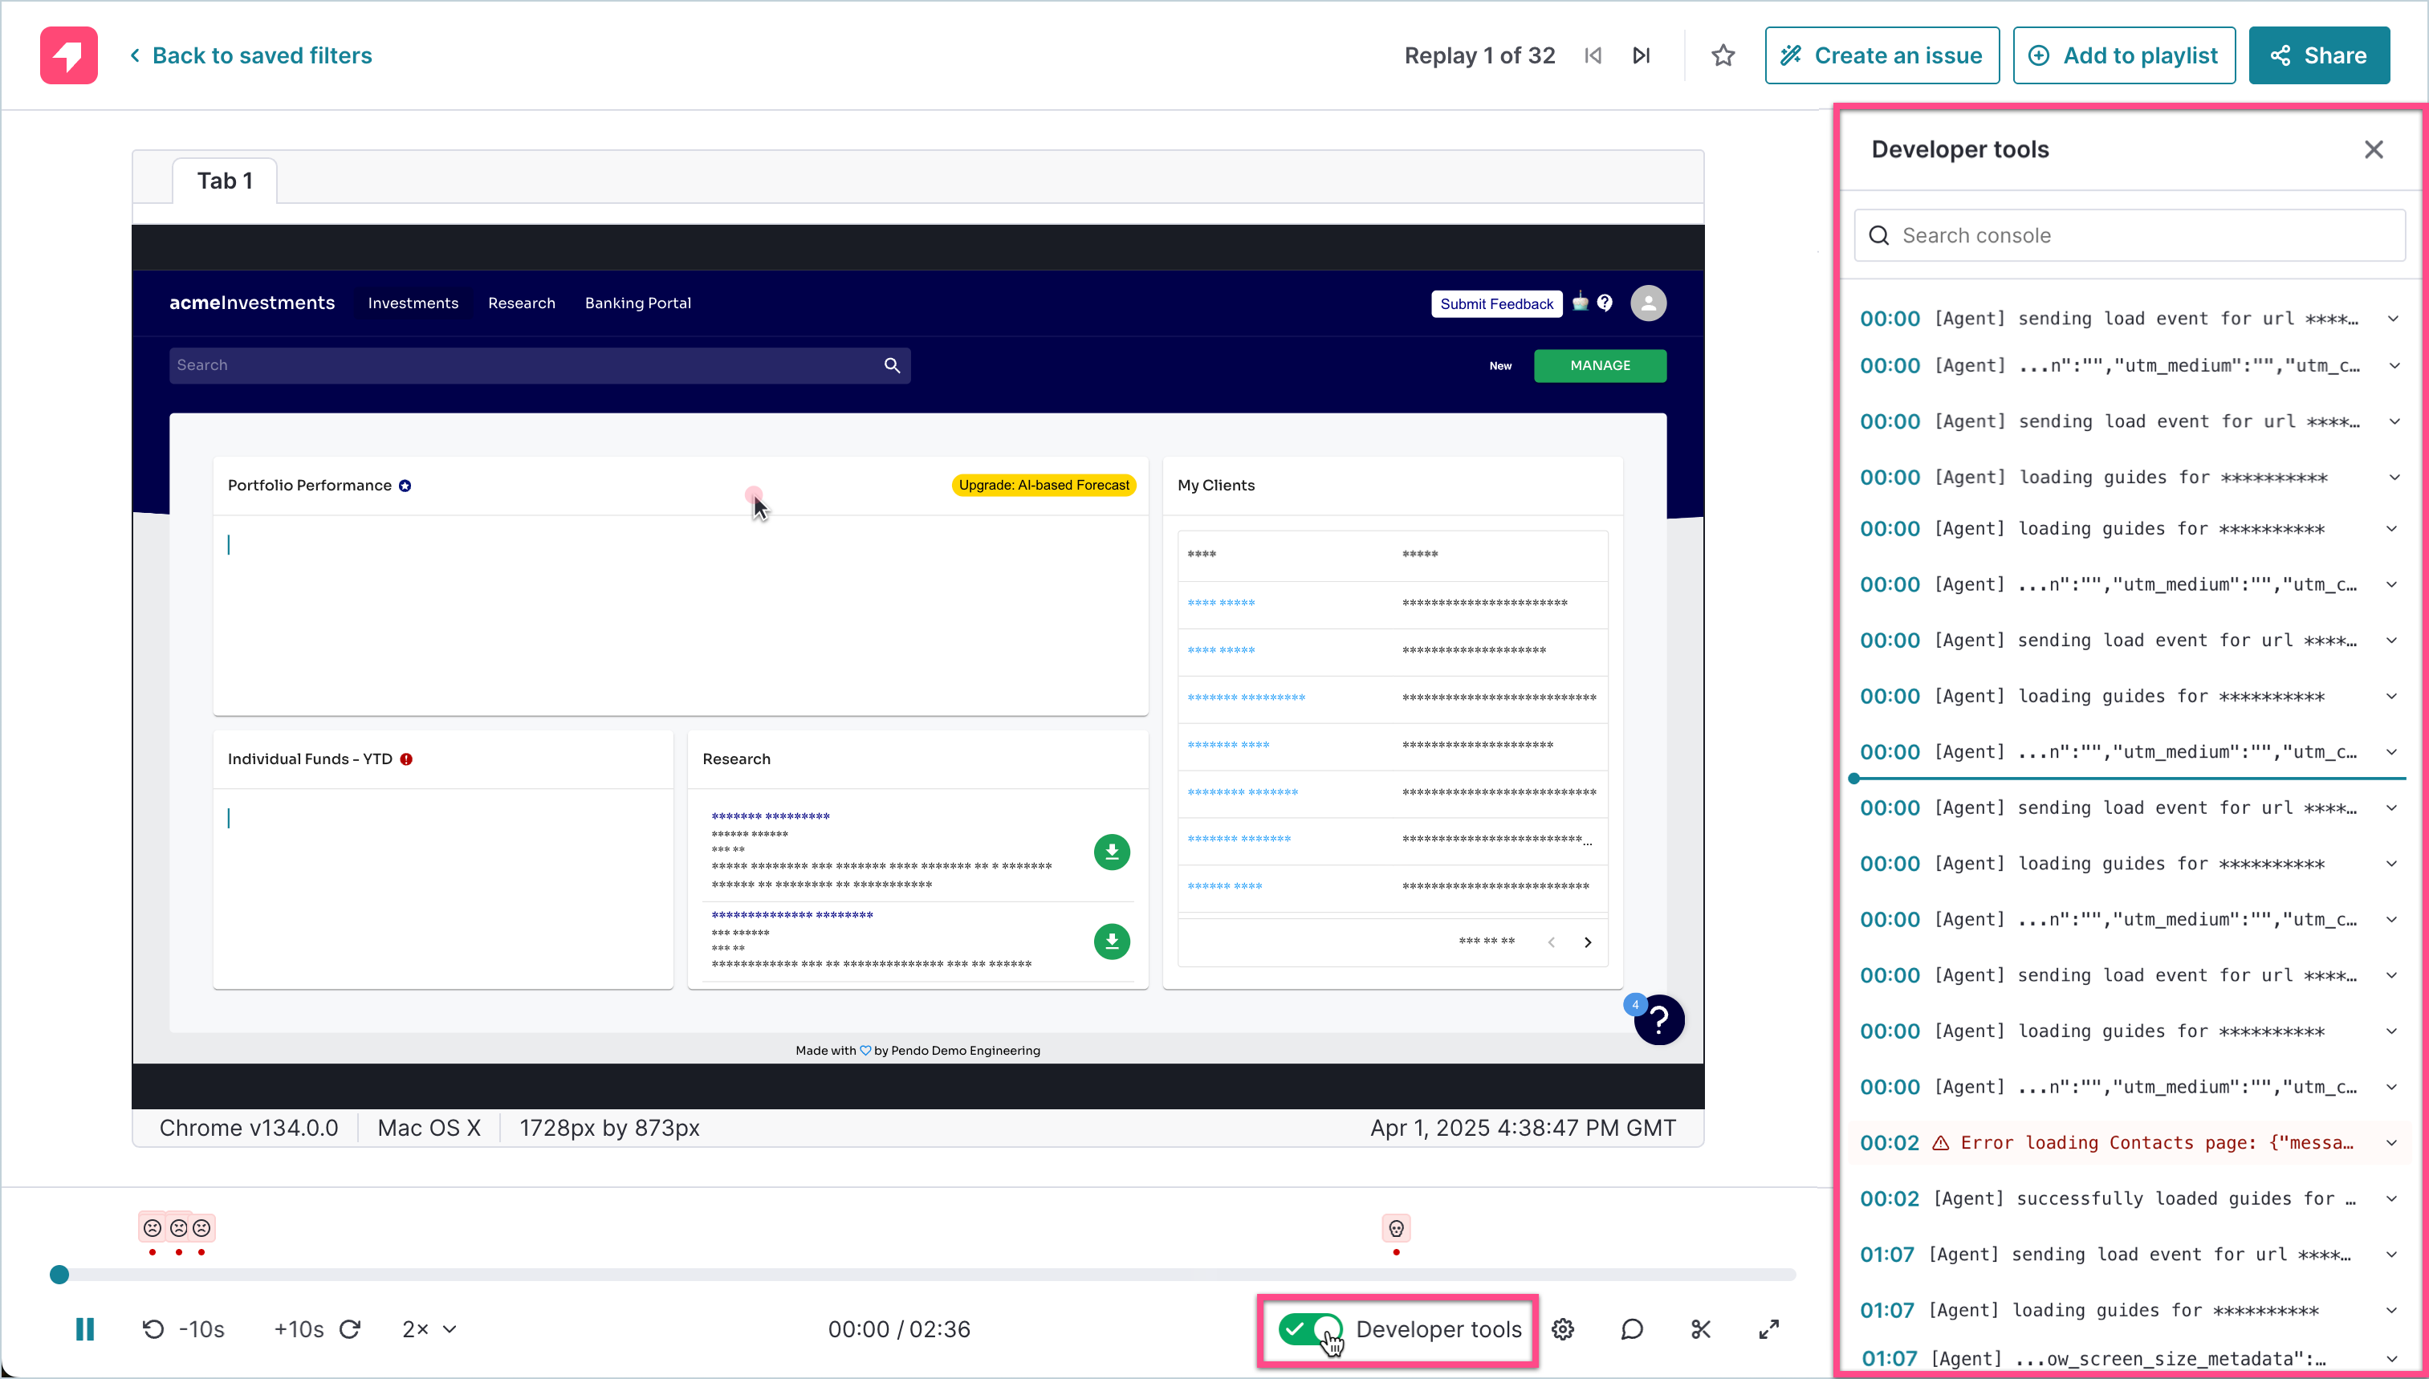Expand the 00:02 successfully loaded guides entry

pos(2393,1199)
